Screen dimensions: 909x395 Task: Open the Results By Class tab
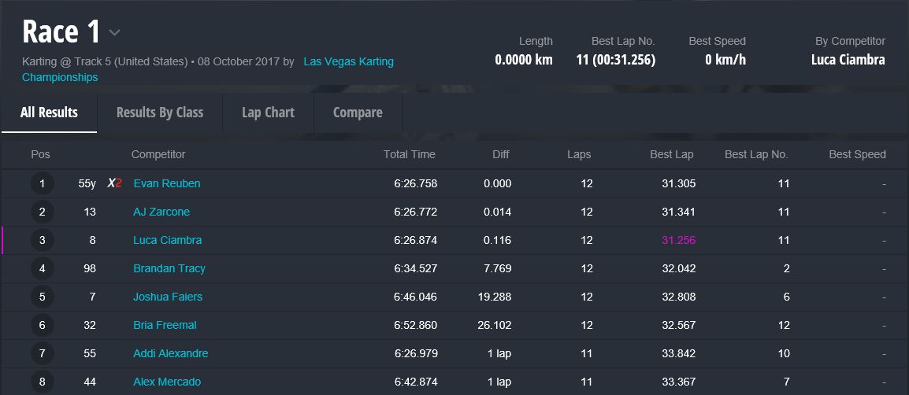click(160, 113)
